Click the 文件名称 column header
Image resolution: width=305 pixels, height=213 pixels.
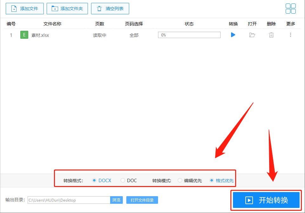(52, 24)
